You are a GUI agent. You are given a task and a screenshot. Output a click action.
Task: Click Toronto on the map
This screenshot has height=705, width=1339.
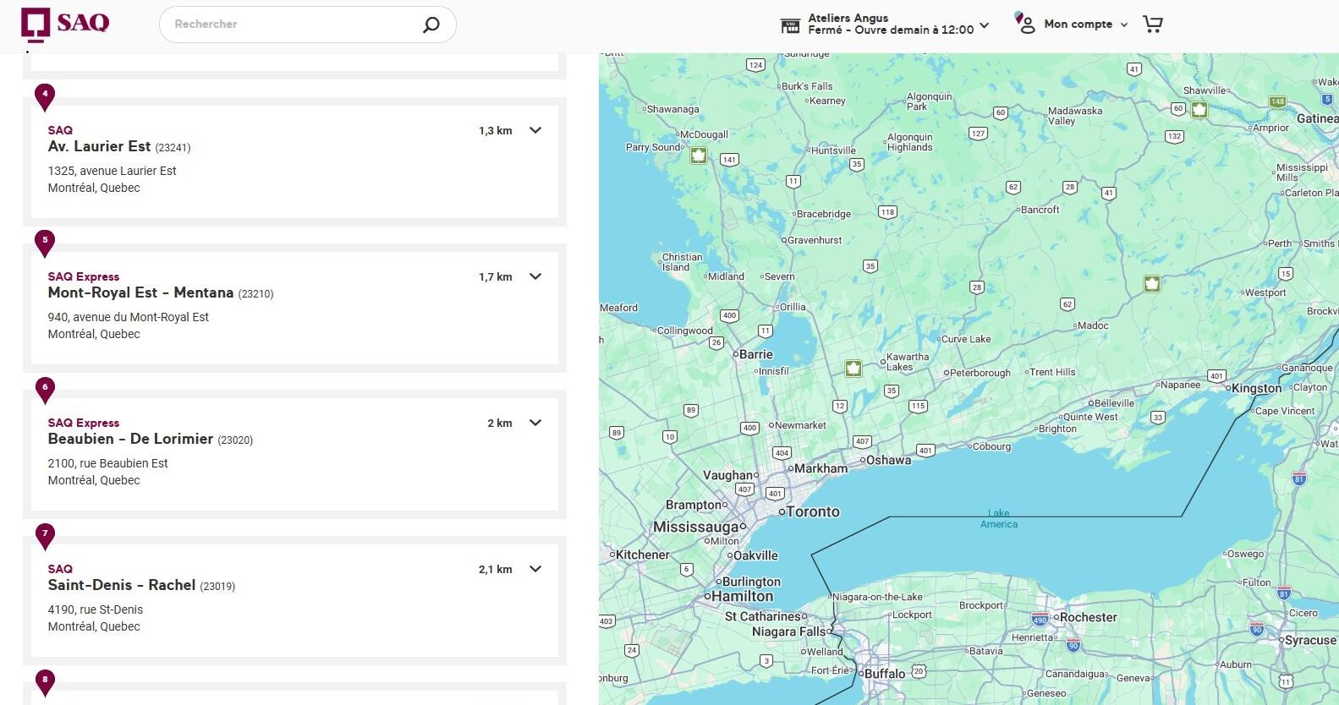[813, 511]
